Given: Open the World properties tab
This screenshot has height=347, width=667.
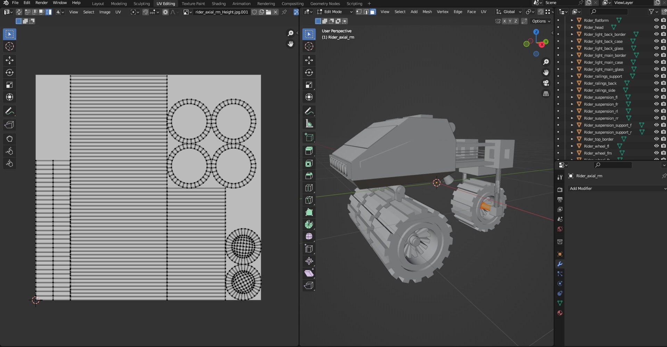Looking at the screenshot, I should (x=560, y=229).
